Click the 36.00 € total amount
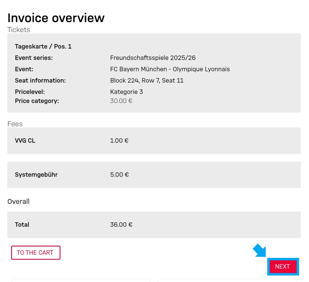The height and width of the screenshot is (282, 309). (x=121, y=225)
